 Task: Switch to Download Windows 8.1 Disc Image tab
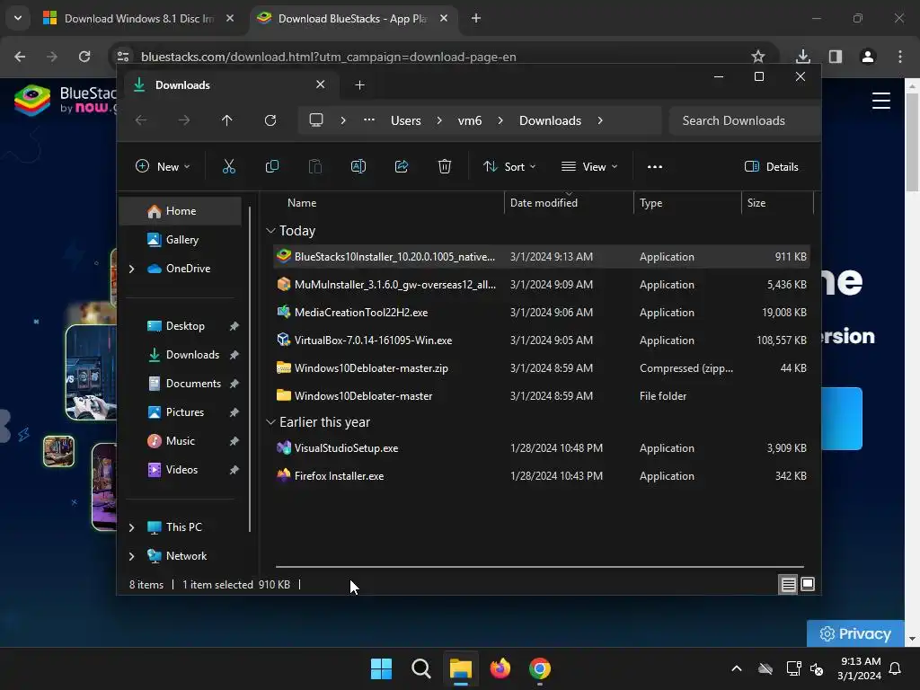point(138,18)
